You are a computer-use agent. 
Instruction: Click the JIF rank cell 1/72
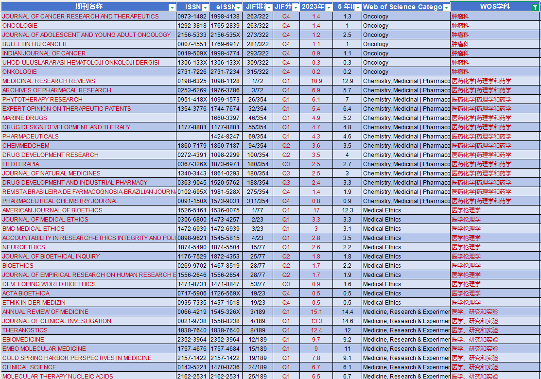258,81
